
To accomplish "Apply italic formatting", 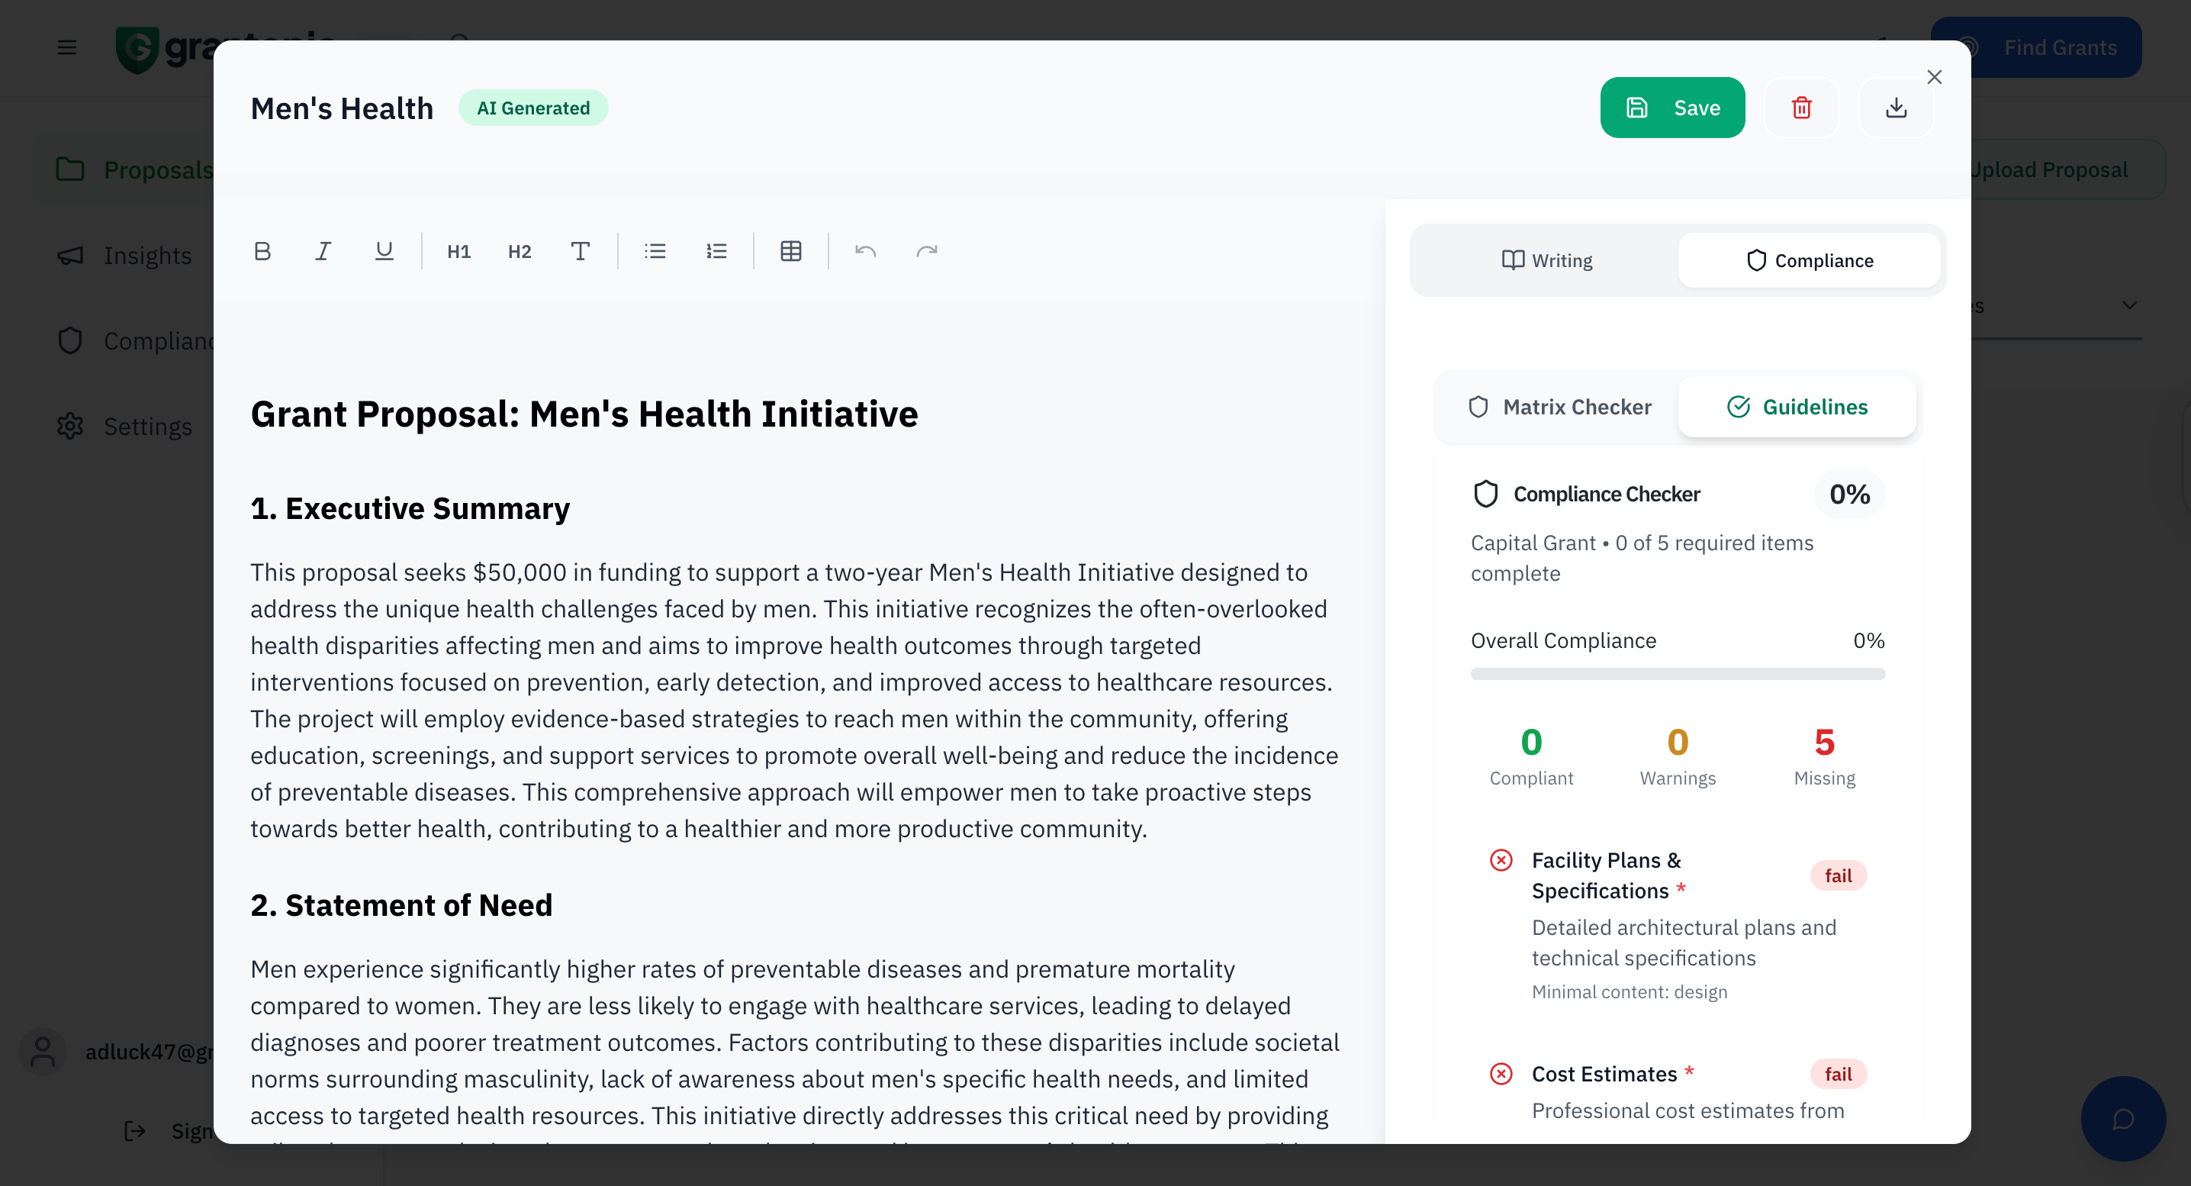I will (x=323, y=251).
